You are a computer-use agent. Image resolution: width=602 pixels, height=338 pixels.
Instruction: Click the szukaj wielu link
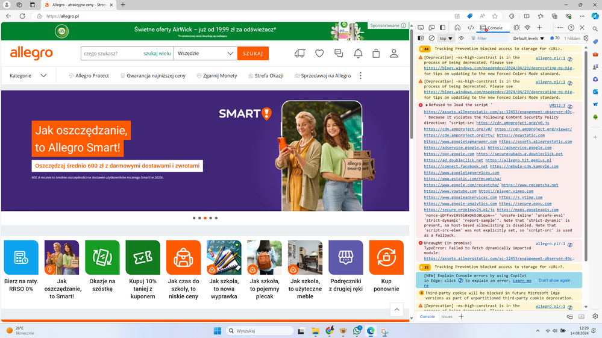pos(157,54)
